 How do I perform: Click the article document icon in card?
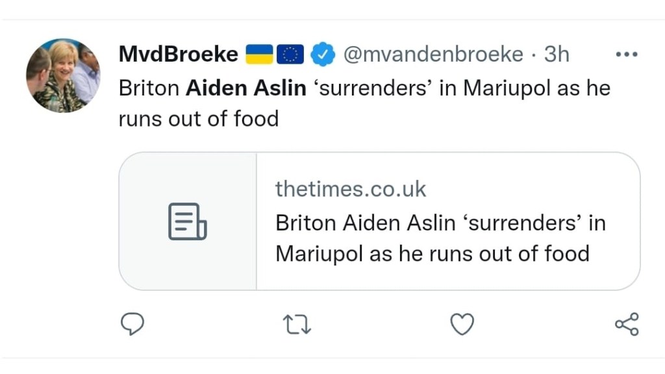coord(188,221)
